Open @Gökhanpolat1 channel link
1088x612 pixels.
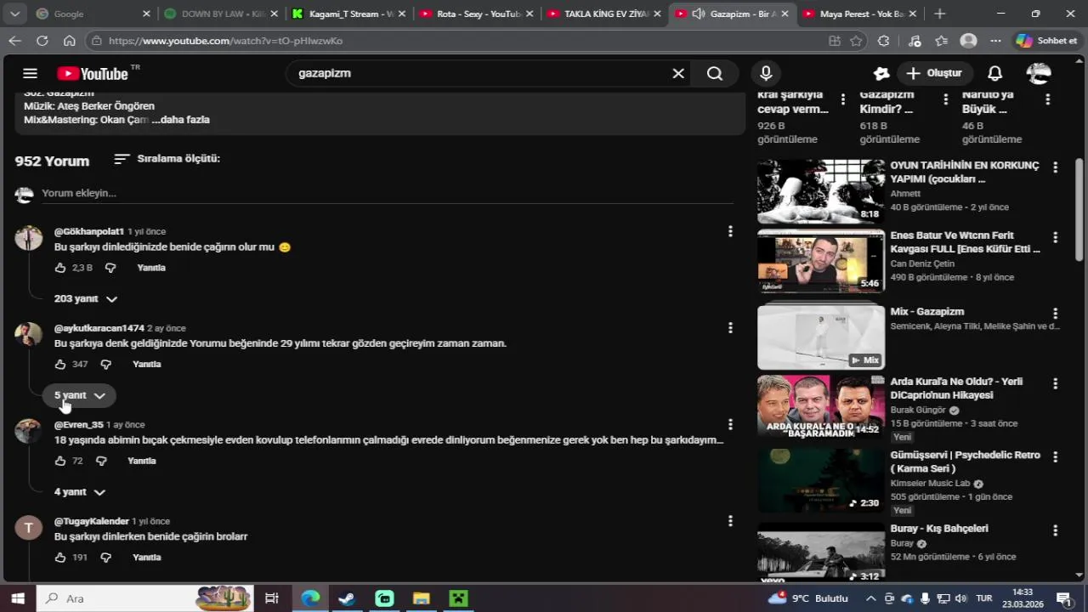(89, 231)
